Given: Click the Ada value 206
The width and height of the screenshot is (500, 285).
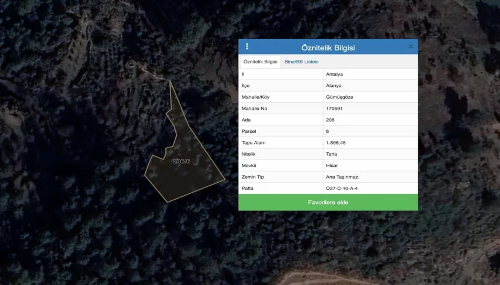Looking at the screenshot, I should [x=330, y=120].
